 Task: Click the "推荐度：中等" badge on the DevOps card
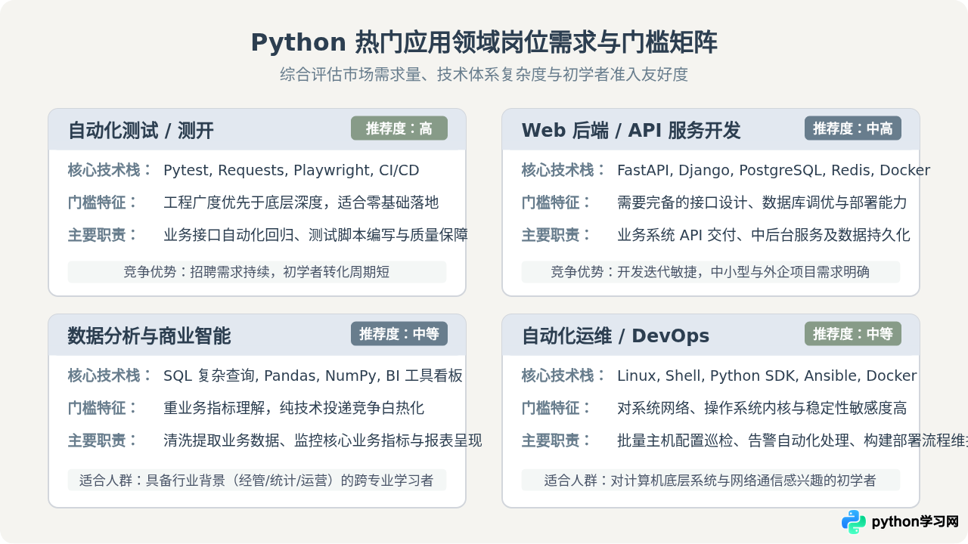[853, 334]
